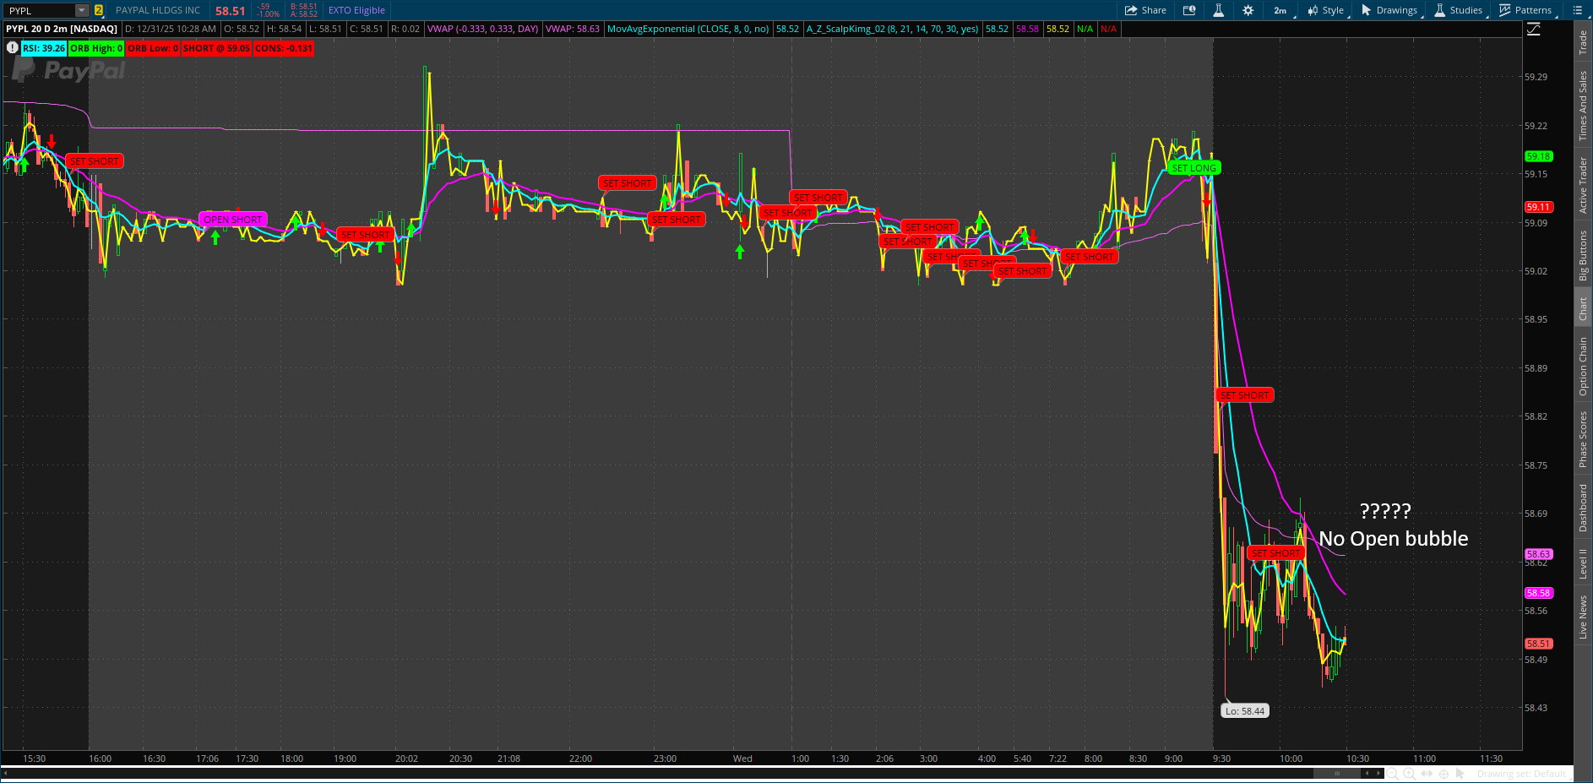The image size is (1593, 783).
Task: Click the Drawings button
Action: coord(1389,10)
